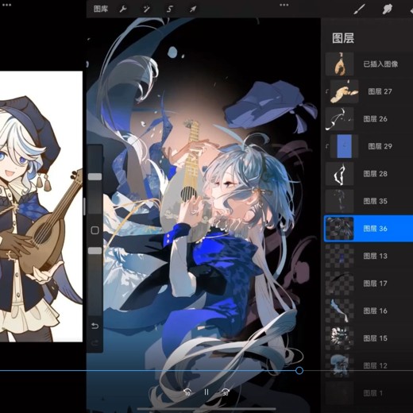Select layer 图层 28

(x=369, y=174)
